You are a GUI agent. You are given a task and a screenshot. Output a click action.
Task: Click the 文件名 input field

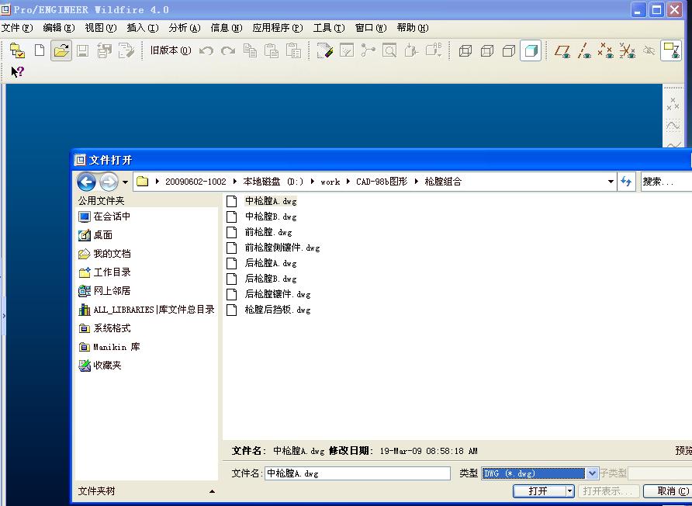pos(358,473)
